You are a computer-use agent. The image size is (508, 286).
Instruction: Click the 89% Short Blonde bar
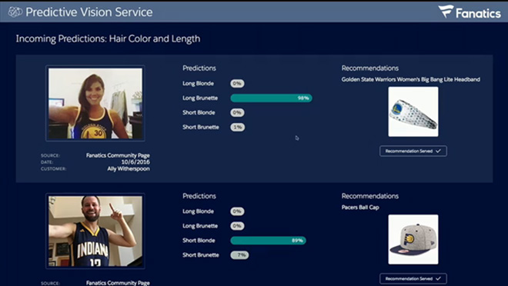point(268,241)
